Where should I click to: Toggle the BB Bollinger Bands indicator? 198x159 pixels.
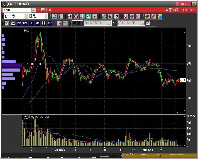tap(19, 23)
